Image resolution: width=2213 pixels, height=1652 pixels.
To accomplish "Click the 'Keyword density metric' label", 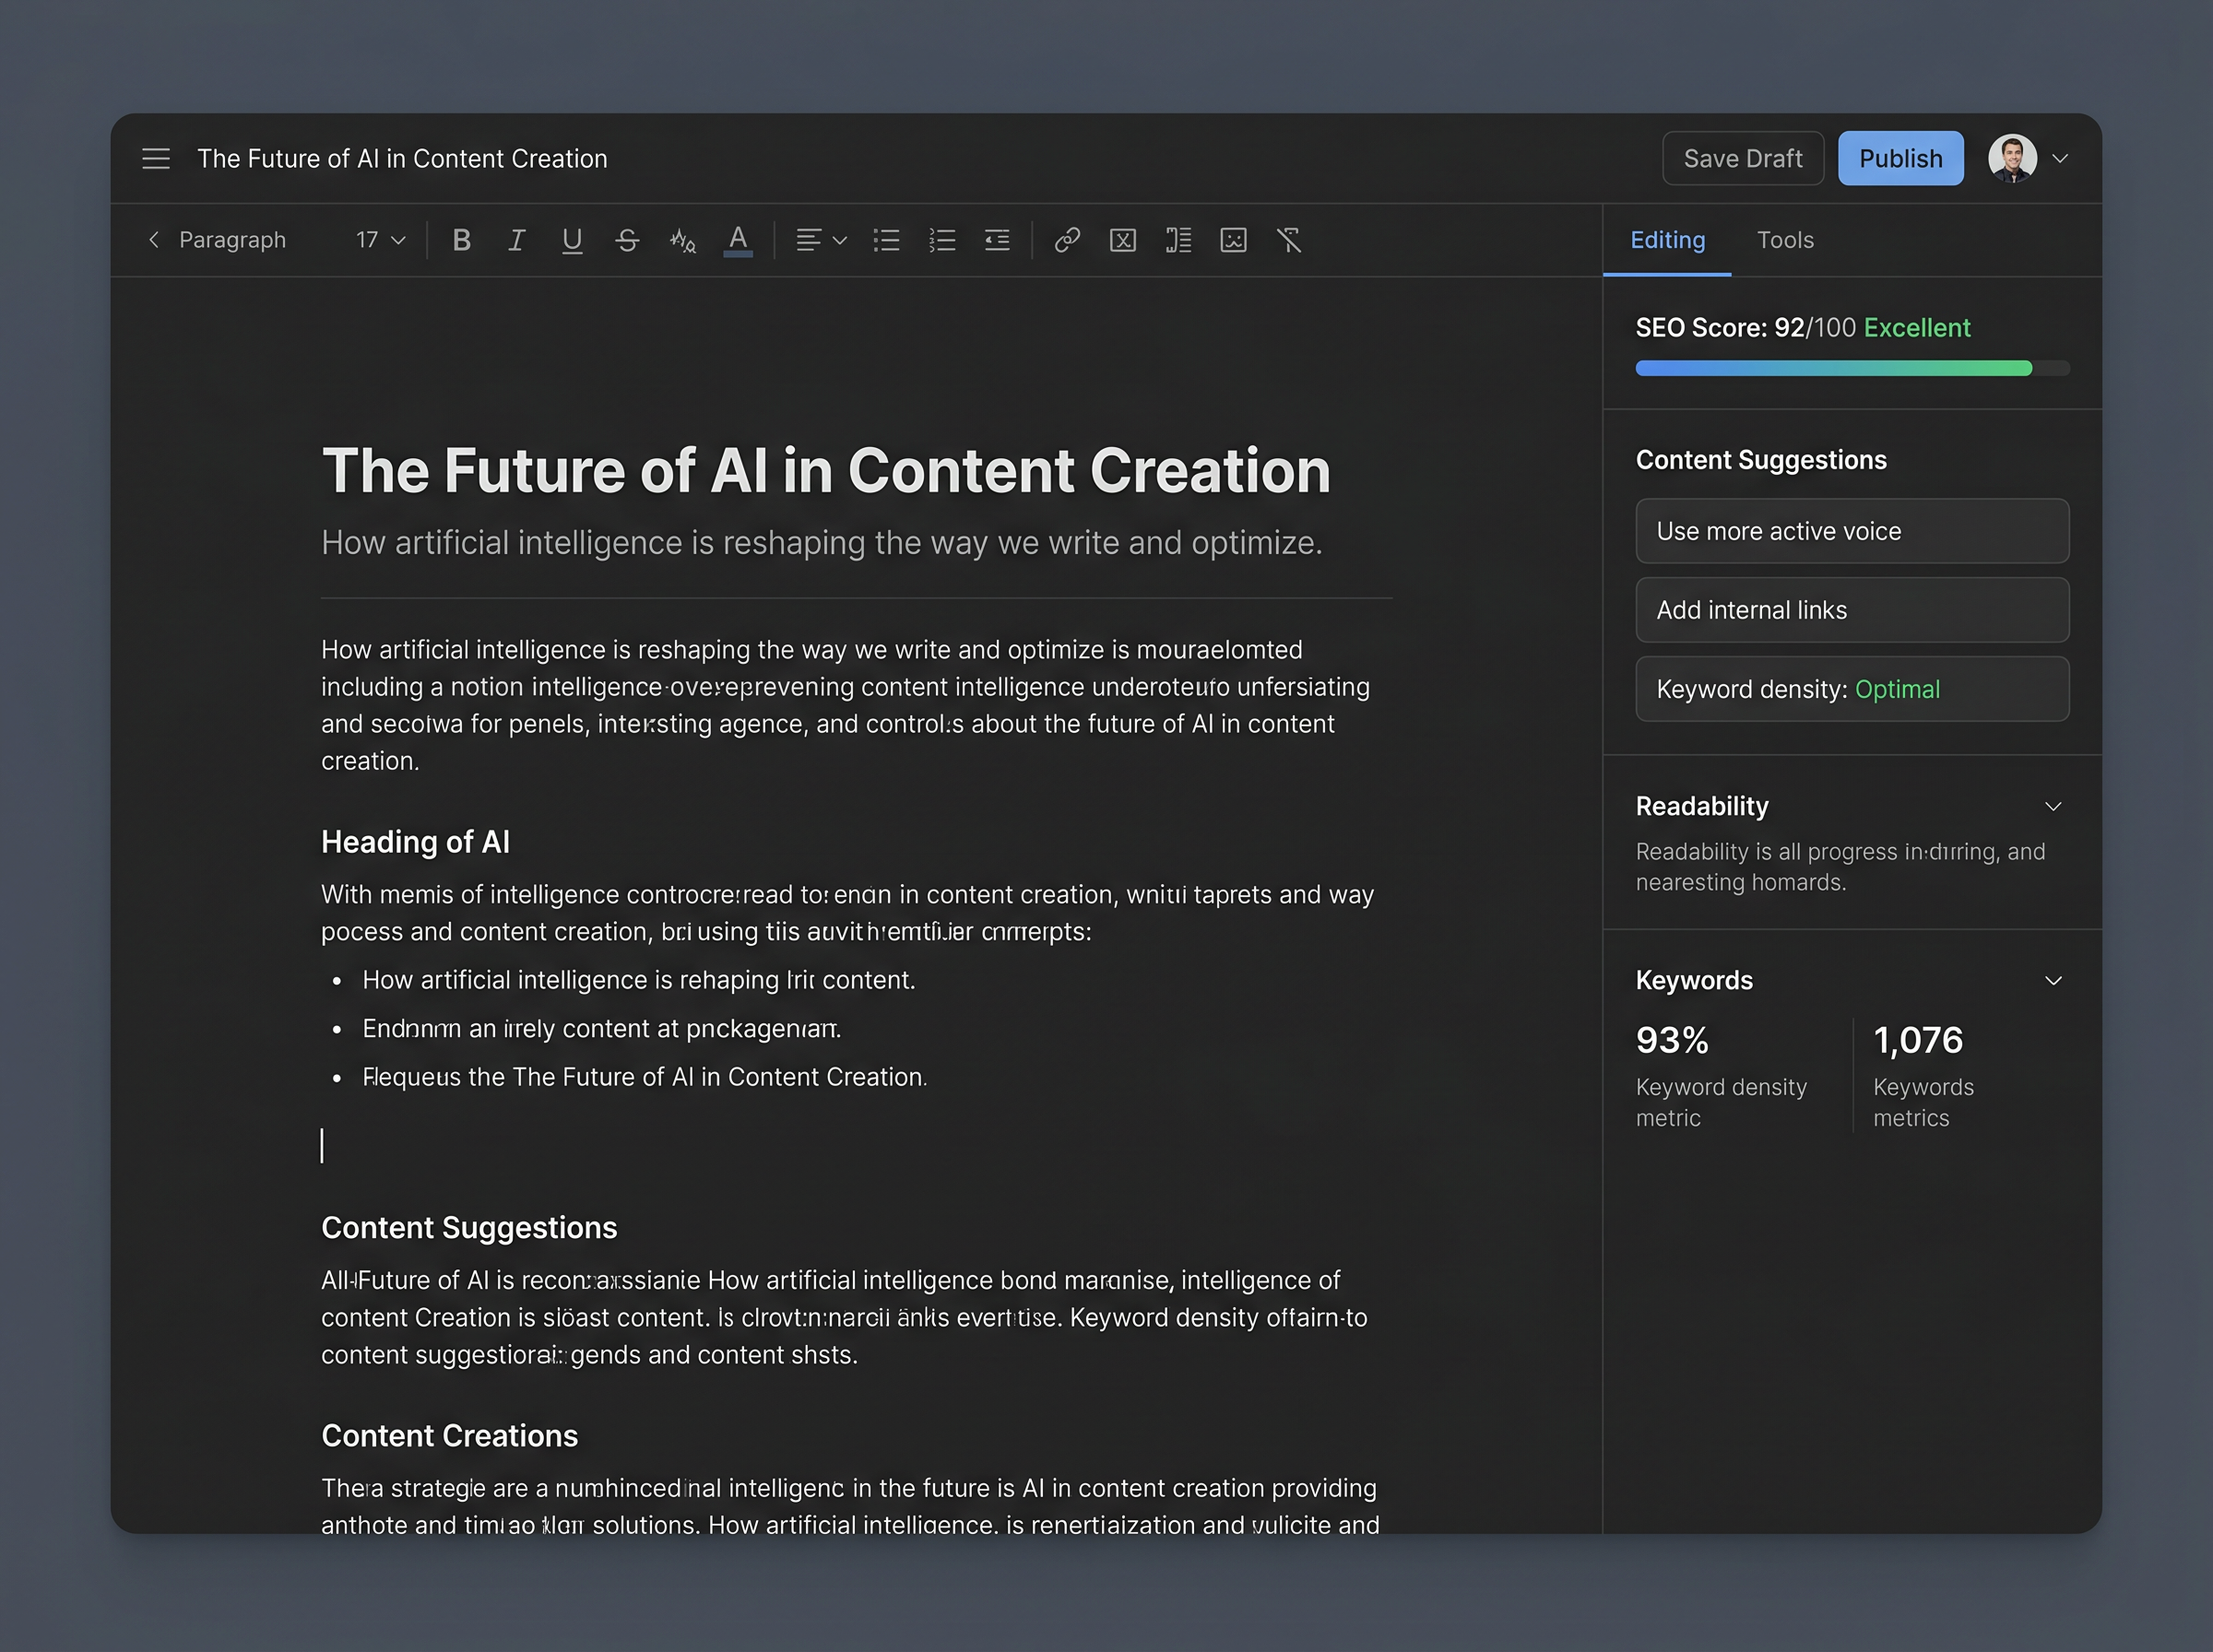I will (x=1721, y=1102).
